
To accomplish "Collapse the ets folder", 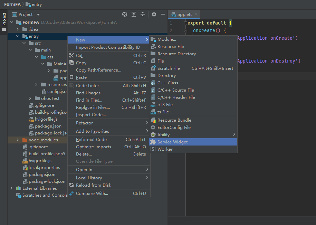I will (37, 57).
